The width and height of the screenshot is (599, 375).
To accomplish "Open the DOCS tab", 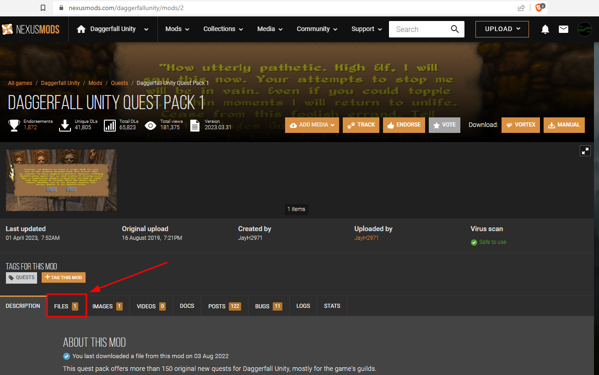I will [187, 306].
